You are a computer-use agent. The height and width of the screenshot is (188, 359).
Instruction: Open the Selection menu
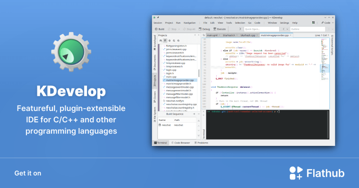click(x=240, y=23)
